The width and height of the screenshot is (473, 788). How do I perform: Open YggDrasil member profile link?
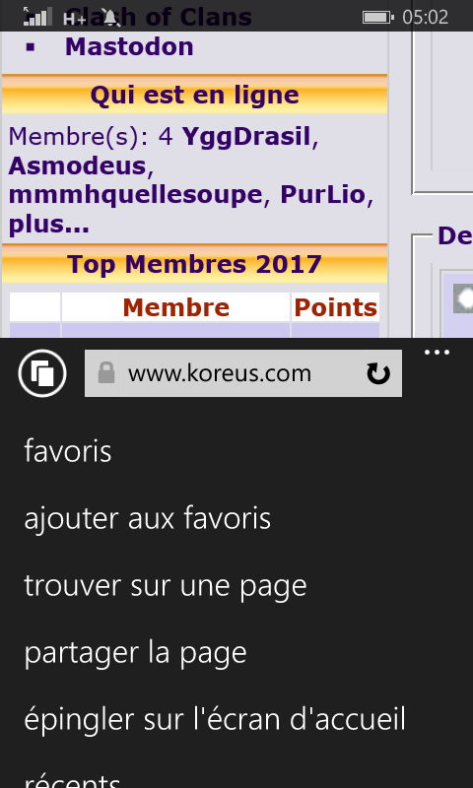click(246, 137)
